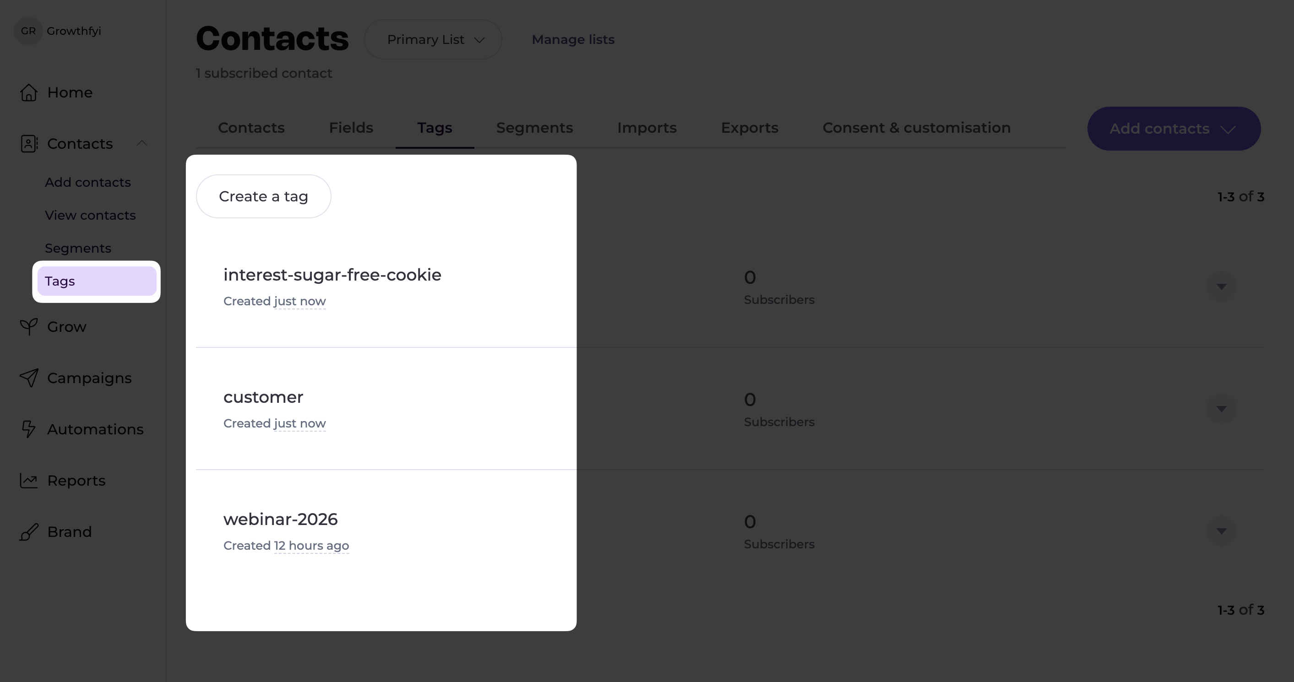
Task: Click the webinar-2026 tag name
Action: (280, 520)
